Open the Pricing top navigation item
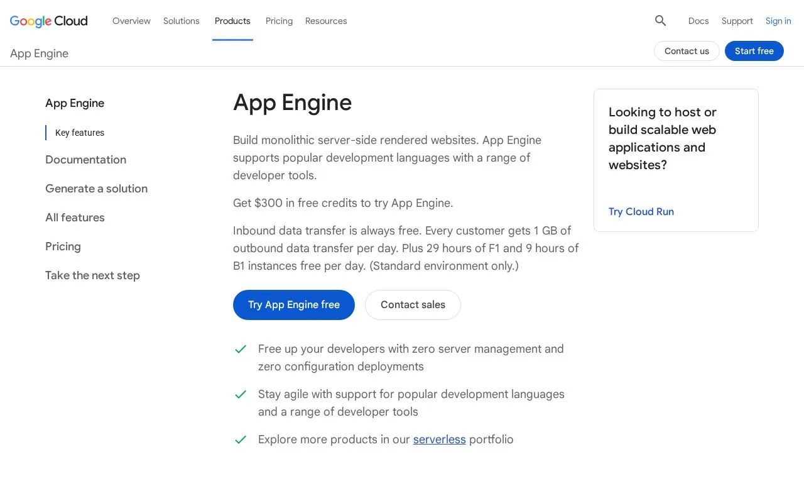 (279, 21)
